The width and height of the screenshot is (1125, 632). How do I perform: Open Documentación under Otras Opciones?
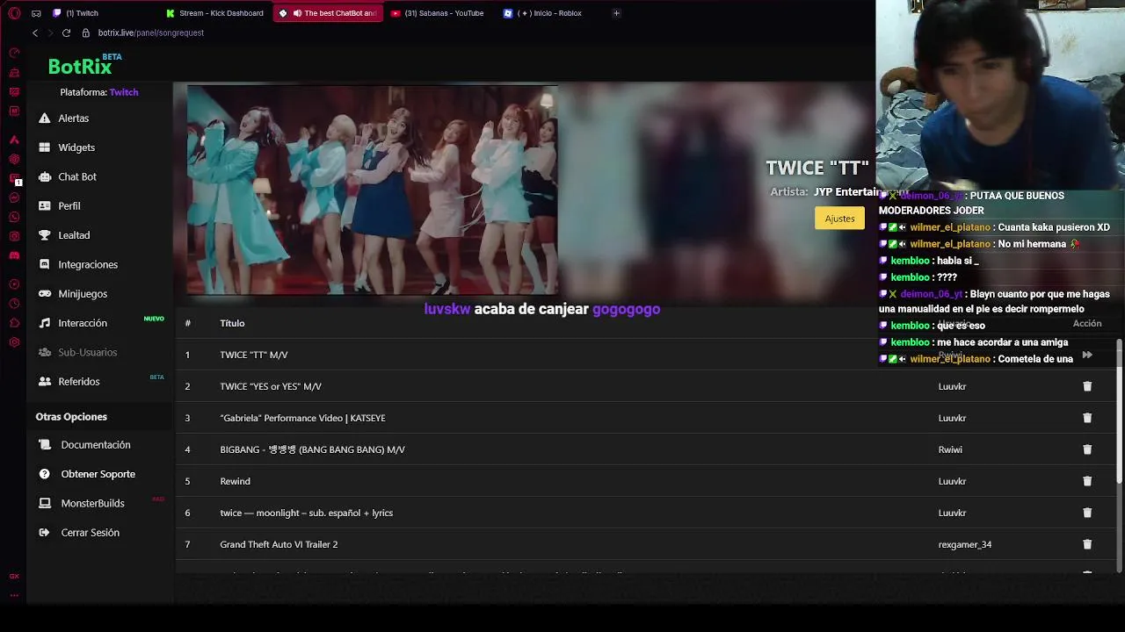click(95, 445)
